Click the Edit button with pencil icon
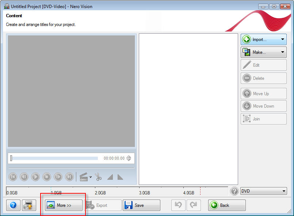Viewport: 294px width, 216px height. pyautogui.click(x=263, y=65)
